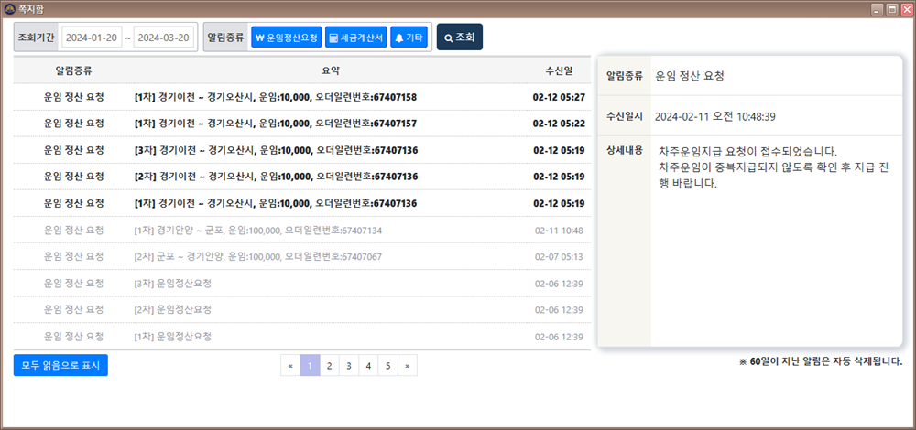This screenshot has width=916, height=430.
Task: Jump to page 5 in pagination
Action: [387, 366]
